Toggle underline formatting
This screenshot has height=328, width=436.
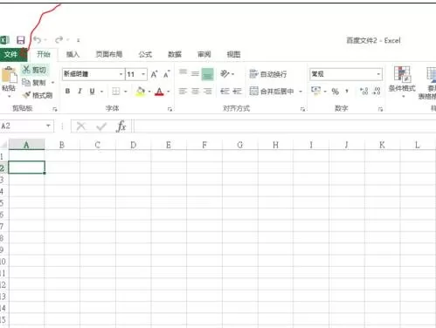(x=92, y=92)
